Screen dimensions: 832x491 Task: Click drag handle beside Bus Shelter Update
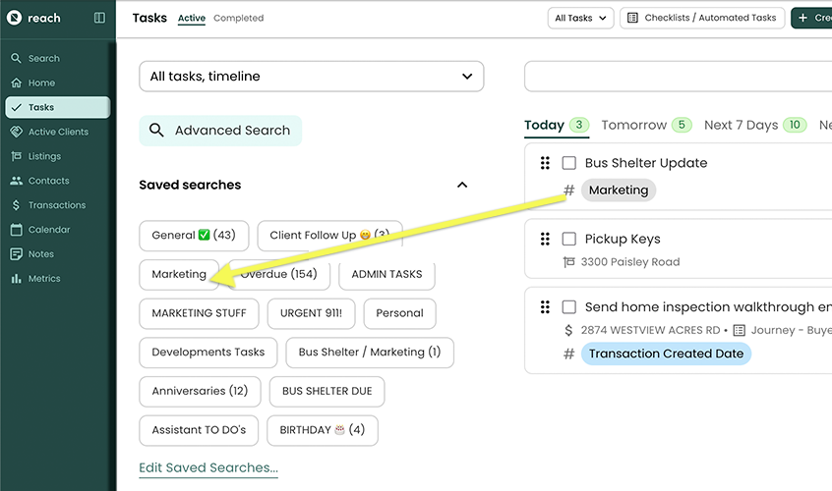point(545,163)
